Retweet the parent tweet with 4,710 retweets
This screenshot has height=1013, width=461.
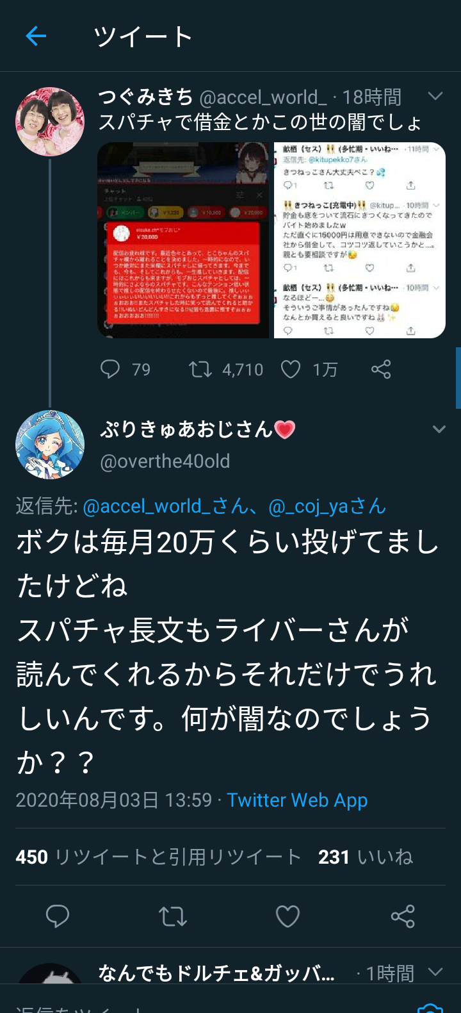[x=226, y=370]
